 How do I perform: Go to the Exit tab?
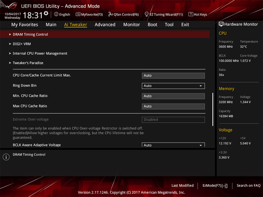(x=185, y=25)
